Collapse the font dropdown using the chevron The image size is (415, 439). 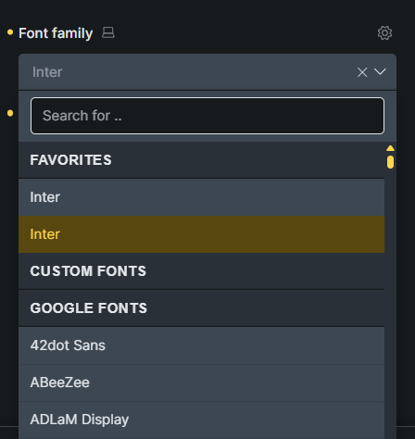pyautogui.click(x=380, y=71)
